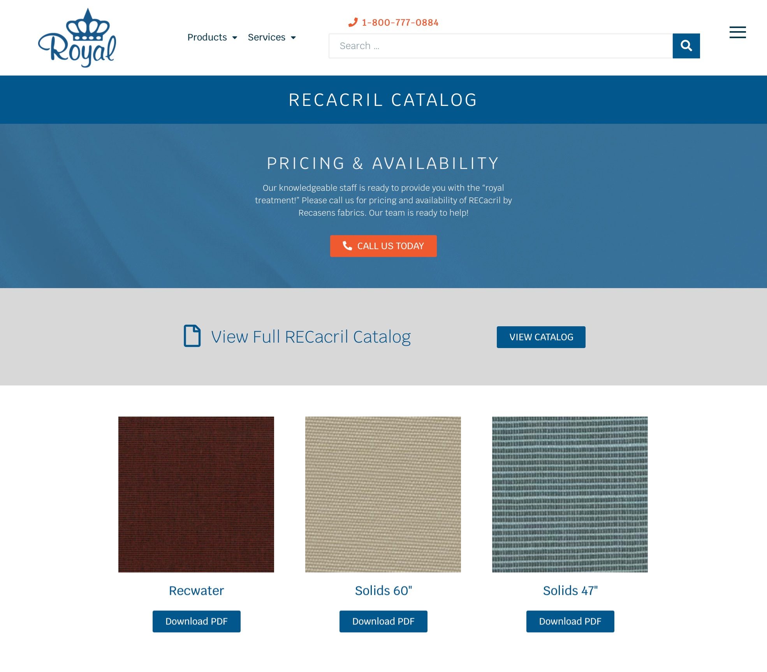This screenshot has height=672, width=767.
Task: Expand the Services dropdown arrow
Action: [293, 38]
